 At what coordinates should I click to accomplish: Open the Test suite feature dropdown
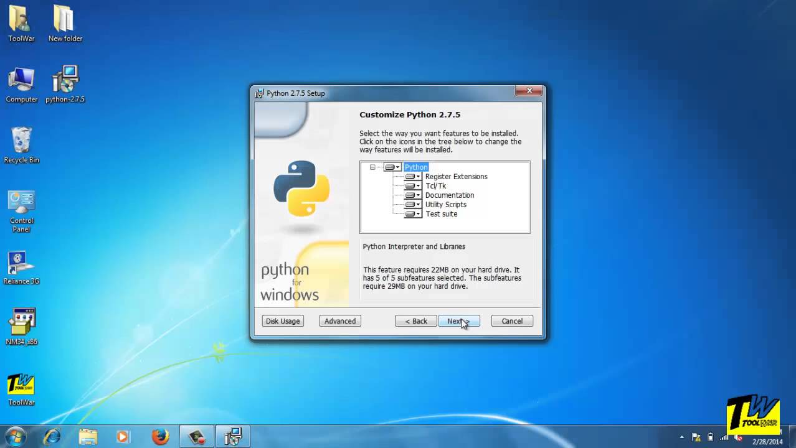click(413, 214)
